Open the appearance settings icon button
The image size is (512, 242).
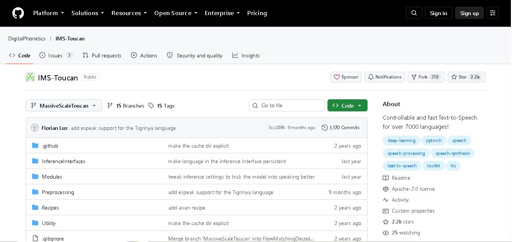click(493, 13)
